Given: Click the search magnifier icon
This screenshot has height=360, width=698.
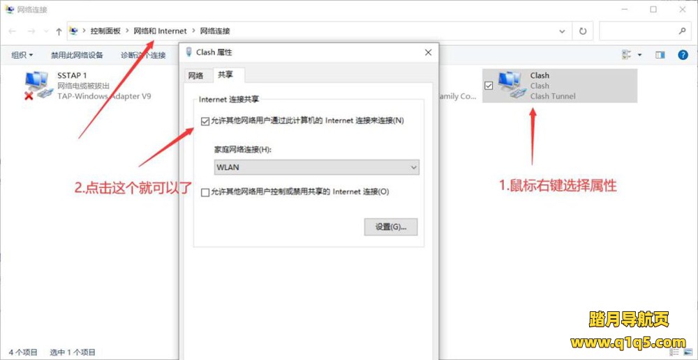Looking at the screenshot, I should click(x=682, y=31).
